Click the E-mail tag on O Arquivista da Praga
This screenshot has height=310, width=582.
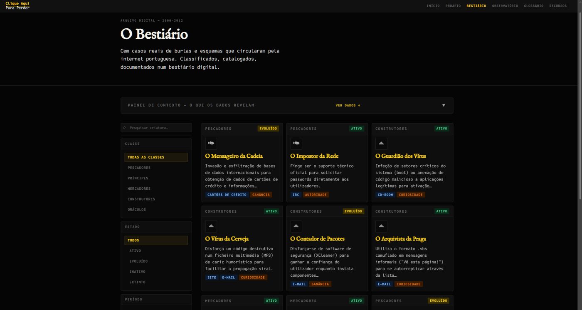[384, 284]
